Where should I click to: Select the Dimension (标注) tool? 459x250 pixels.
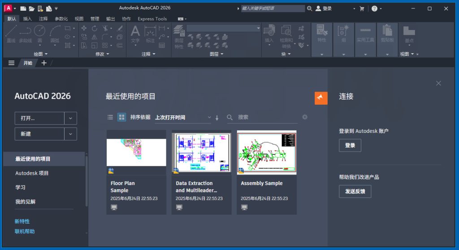[x=150, y=34]
